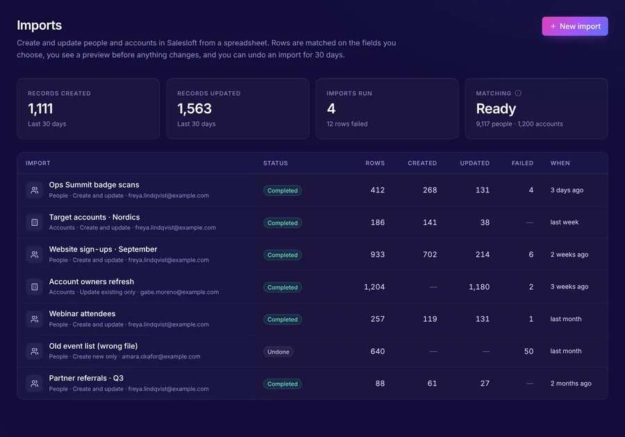Click people icon for Old event list
Image resolution: width=625 pixels, height=437 pixels.
35,352
